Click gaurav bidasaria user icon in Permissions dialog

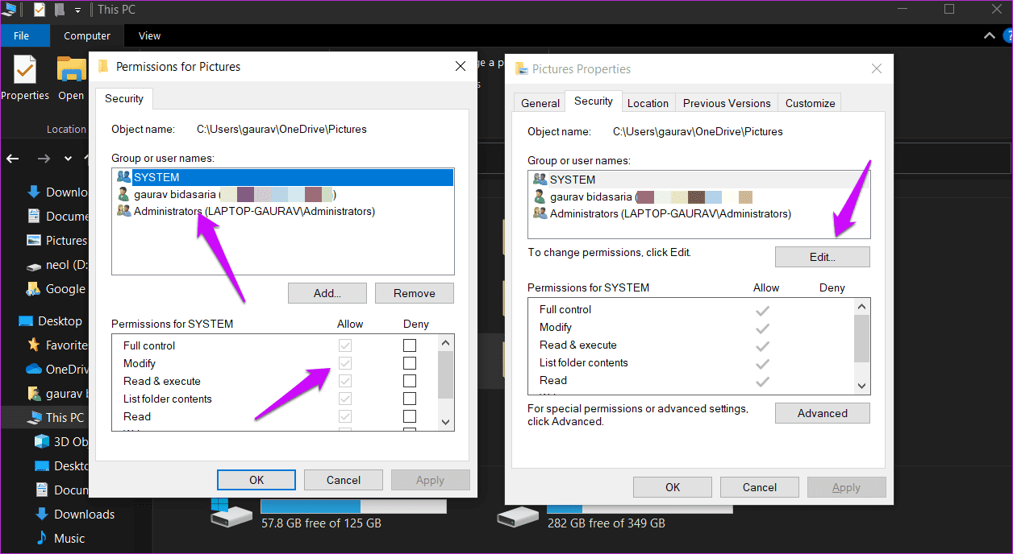[123, 194]
